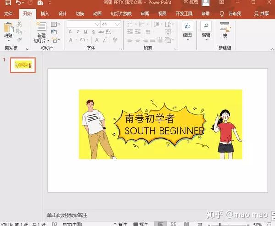Undo the last action
275x226 pixels.
(18, 2)
